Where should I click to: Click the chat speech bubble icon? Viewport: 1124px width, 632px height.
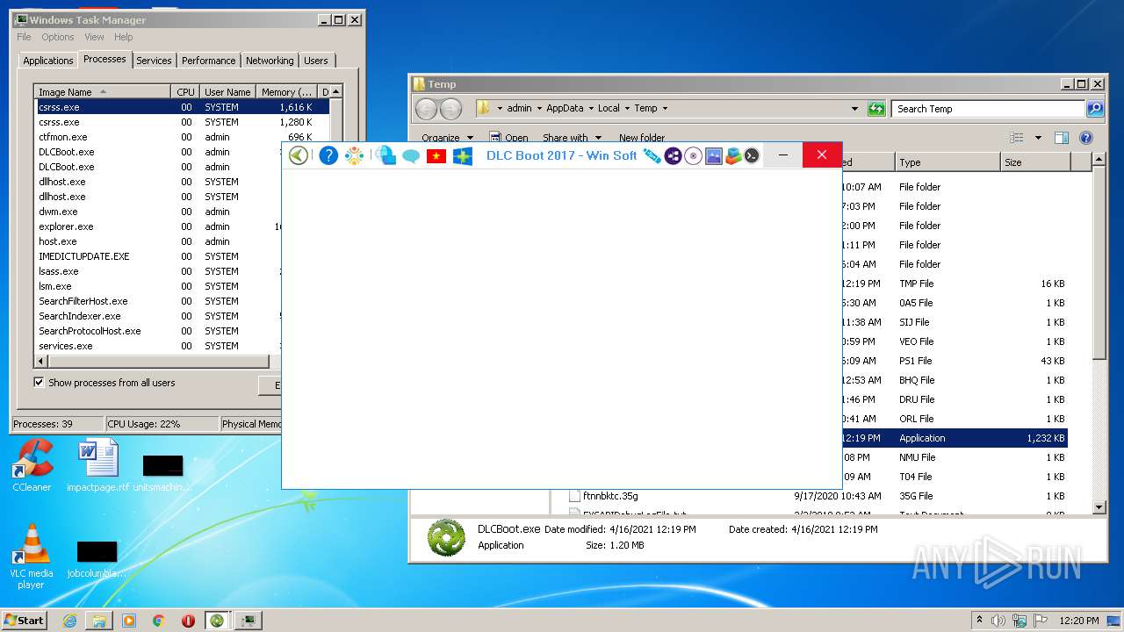tap(411, 155)
